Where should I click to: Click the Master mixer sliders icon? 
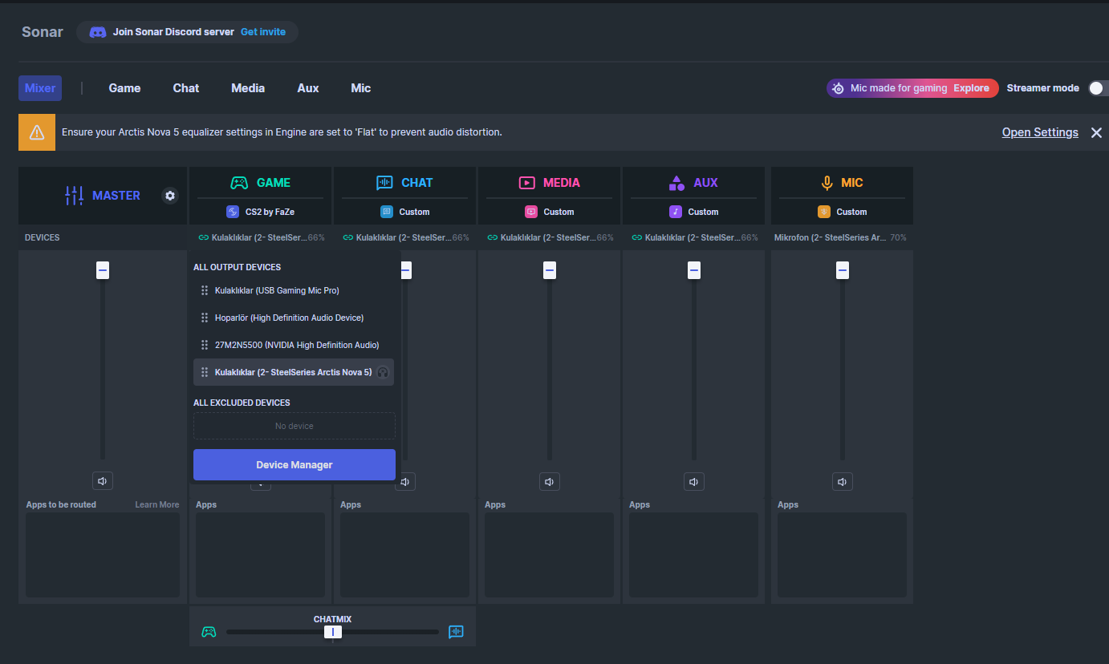[74, 195]
